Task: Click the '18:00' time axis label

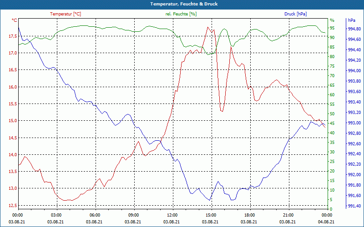Action: 249,215
